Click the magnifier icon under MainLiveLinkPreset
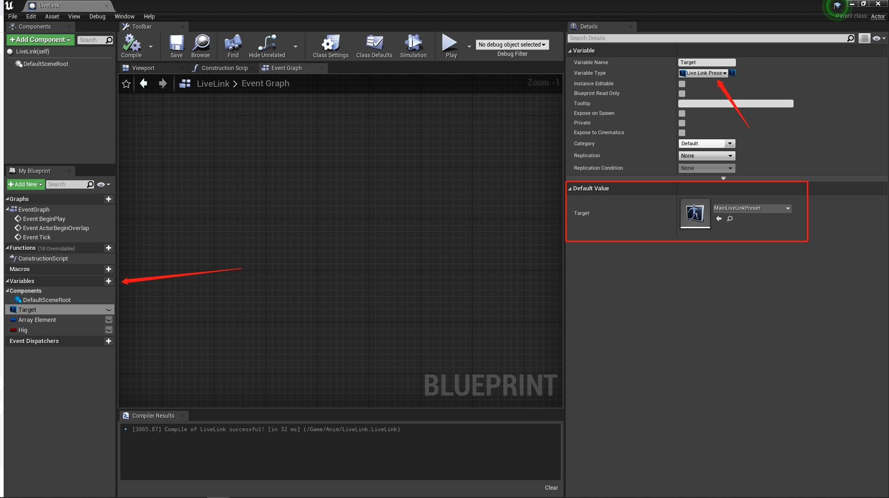Viewport: 889px width, 498px height. point(730,219)
